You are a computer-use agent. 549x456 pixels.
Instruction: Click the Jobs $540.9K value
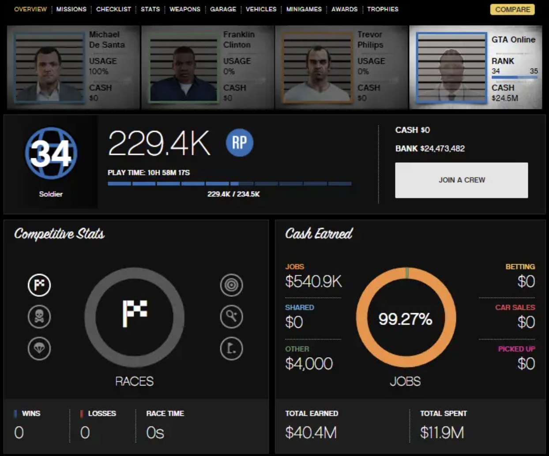click(x=313, y=281)
